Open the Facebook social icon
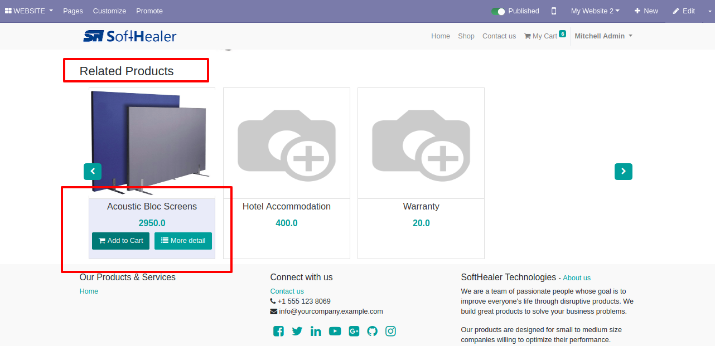This screenshot has width=715, height=346. pos(278,332)
